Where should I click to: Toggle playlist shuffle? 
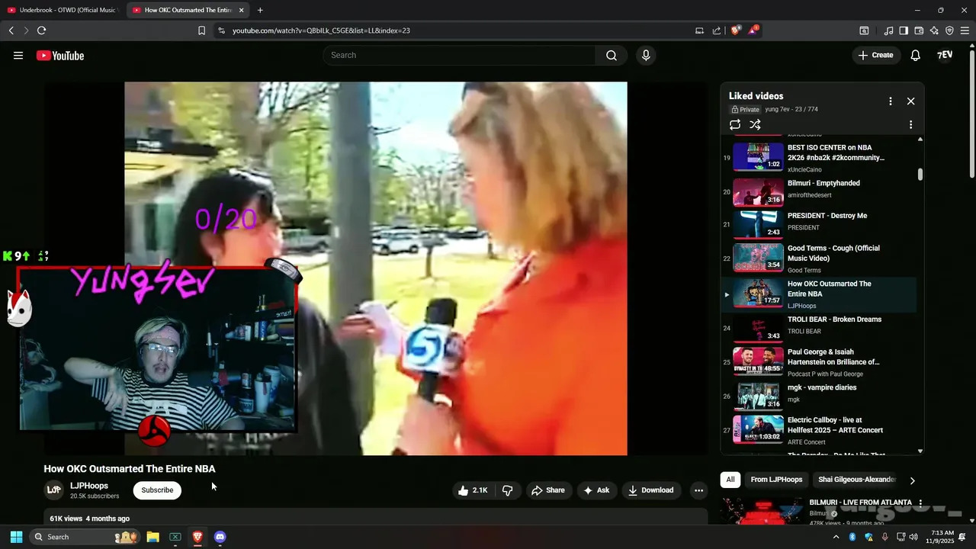[755, 124]
